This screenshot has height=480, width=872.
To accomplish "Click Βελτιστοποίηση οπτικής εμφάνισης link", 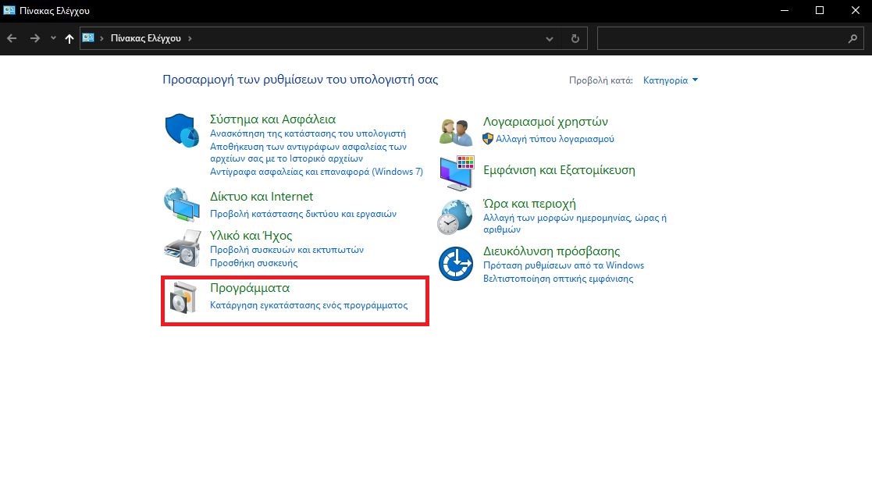I will click(558, 279).
